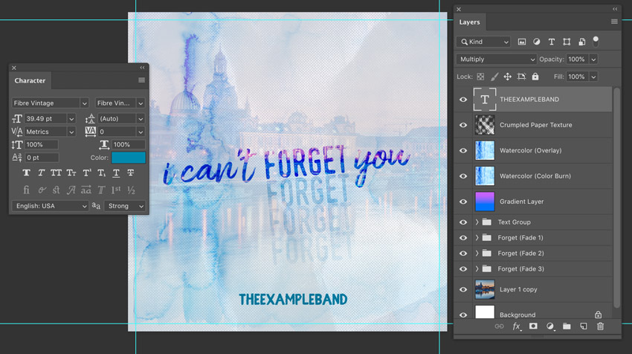Lock all padlock icon
The width and height of the screenshot is (632, 354).
pos(535,77)
